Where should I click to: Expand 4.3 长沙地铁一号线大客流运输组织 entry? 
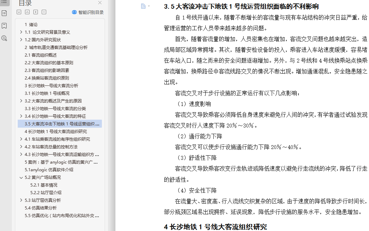click(21, 154)
